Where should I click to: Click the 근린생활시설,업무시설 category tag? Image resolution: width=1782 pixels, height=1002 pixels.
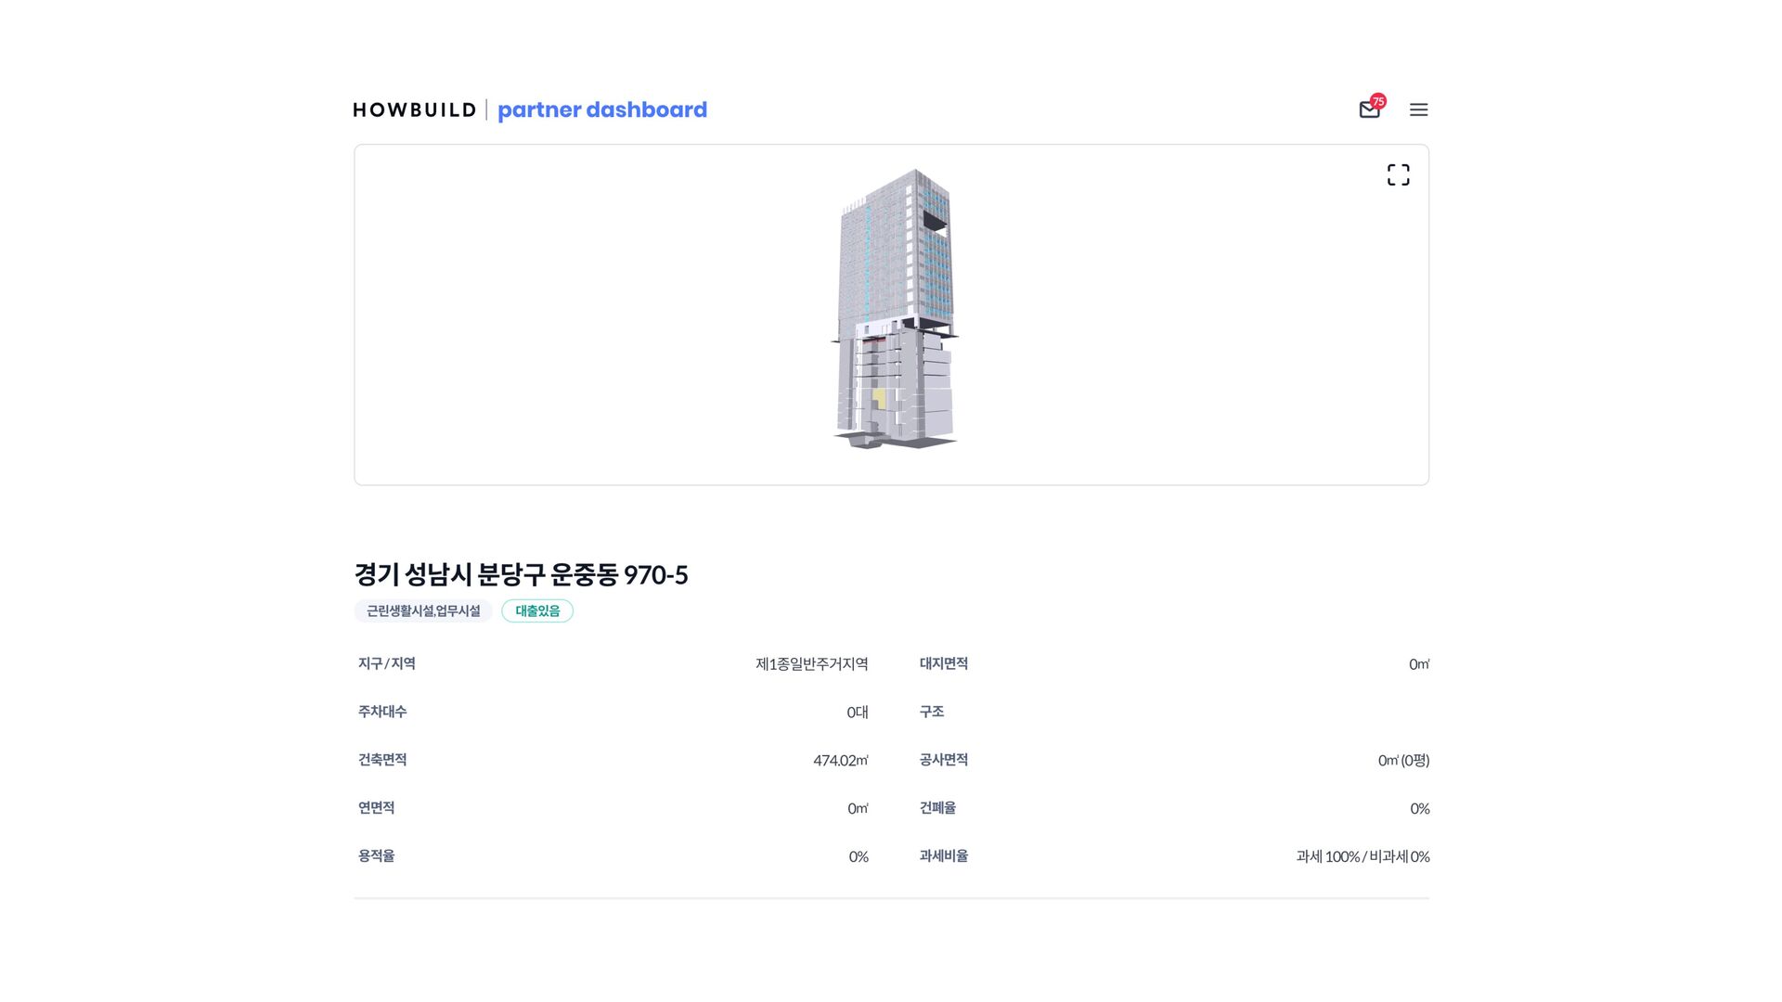[x=423, y=610]
